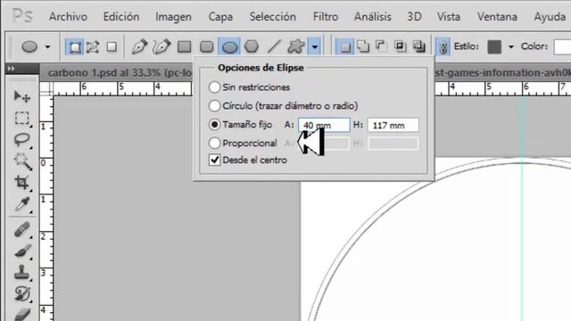Screen dimensions: 571x321
Task: Select Shape layers mode icon
Action: tap(74, 47)
